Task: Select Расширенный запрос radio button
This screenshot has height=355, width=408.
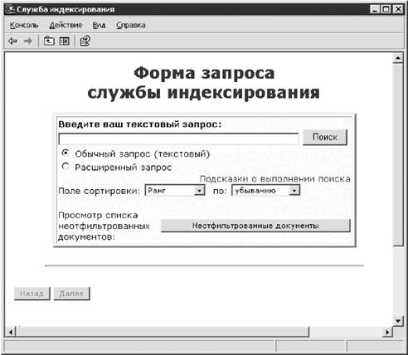Action: [x=66, y=167]
